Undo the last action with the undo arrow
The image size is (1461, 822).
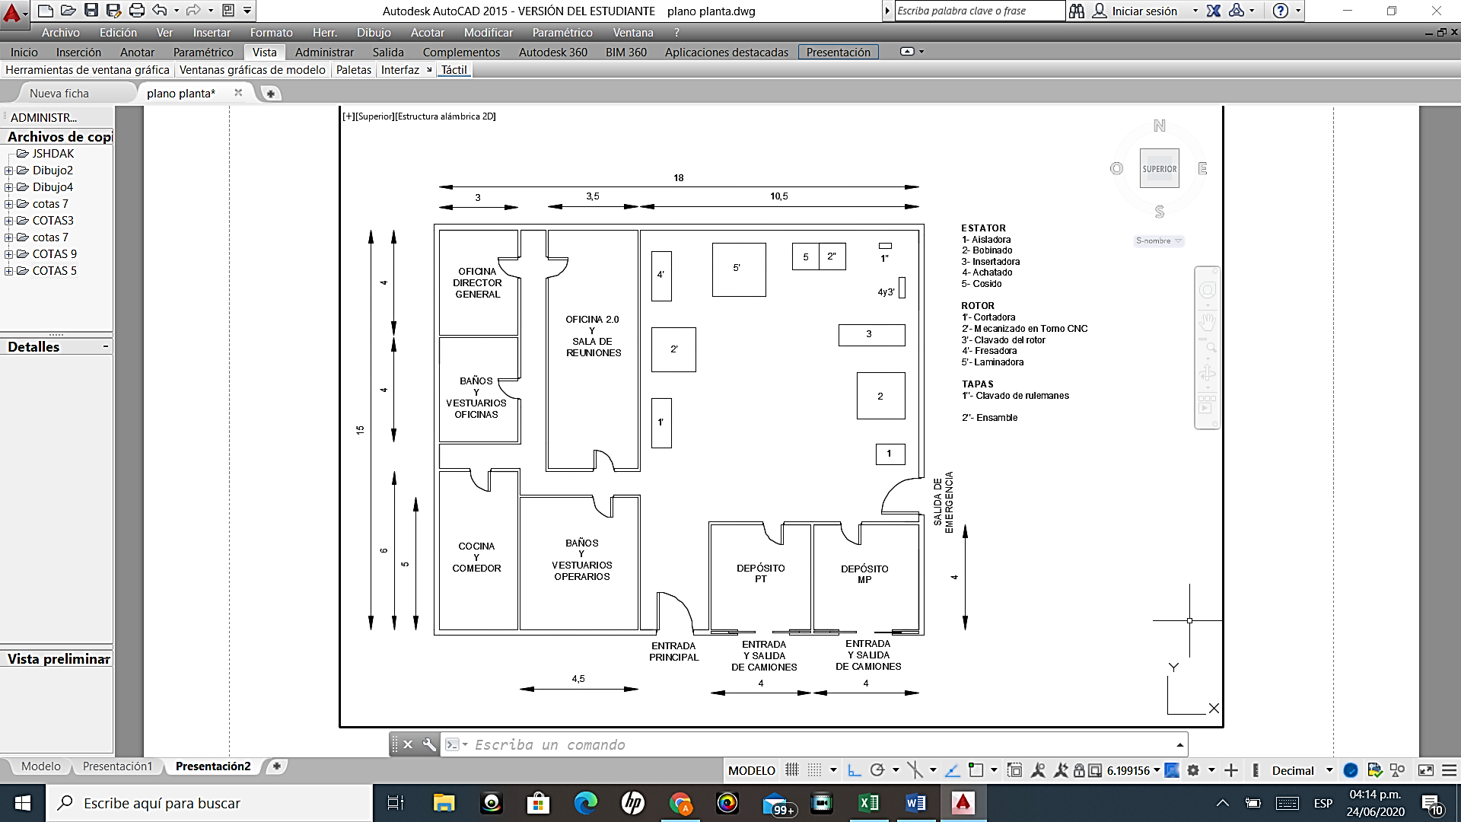[x=160, y=11]
